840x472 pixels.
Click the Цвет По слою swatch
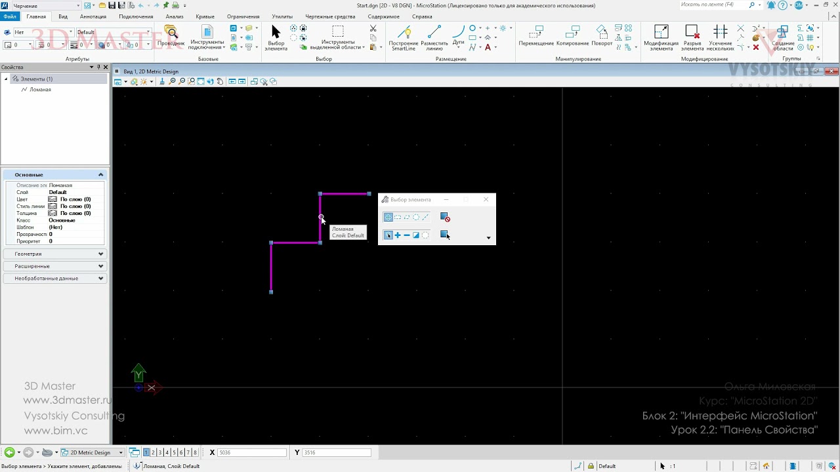[52, 199]
